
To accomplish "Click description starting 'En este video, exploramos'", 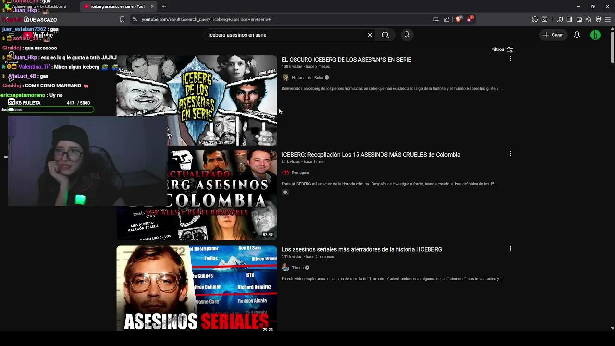I will (392, 279).
